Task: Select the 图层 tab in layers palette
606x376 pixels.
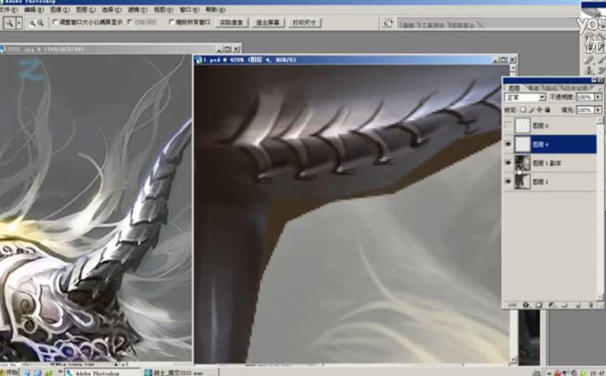Action: click(x=514, y=88)
